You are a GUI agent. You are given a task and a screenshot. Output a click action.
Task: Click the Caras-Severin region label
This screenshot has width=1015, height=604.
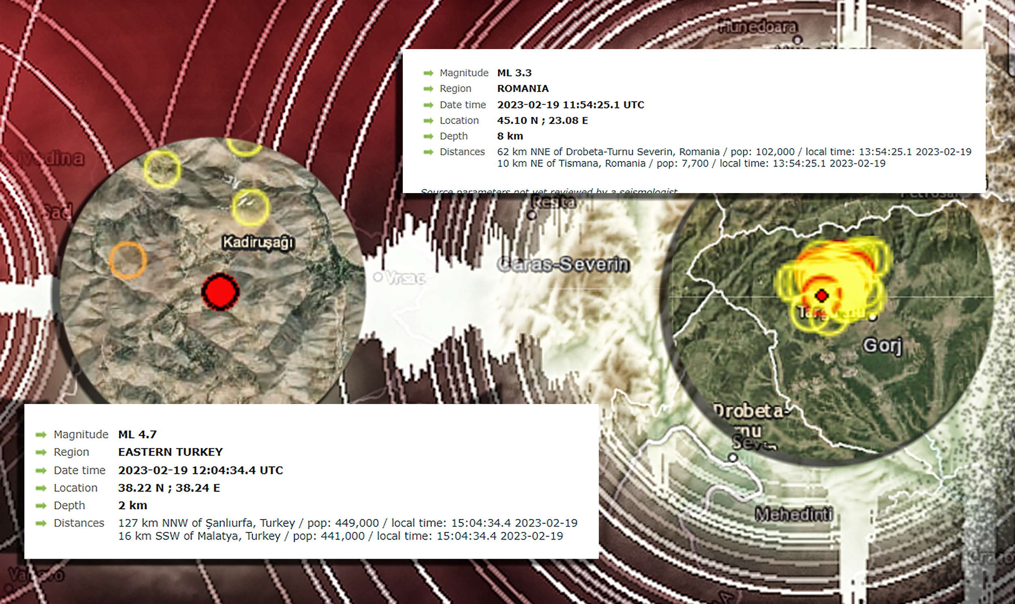563,264
